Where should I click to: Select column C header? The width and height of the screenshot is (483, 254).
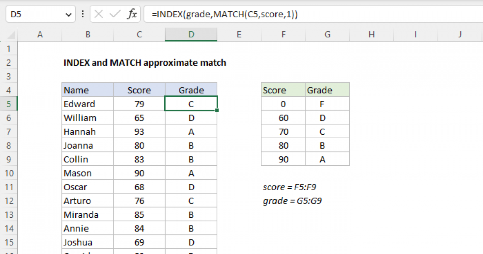[139, 35]
